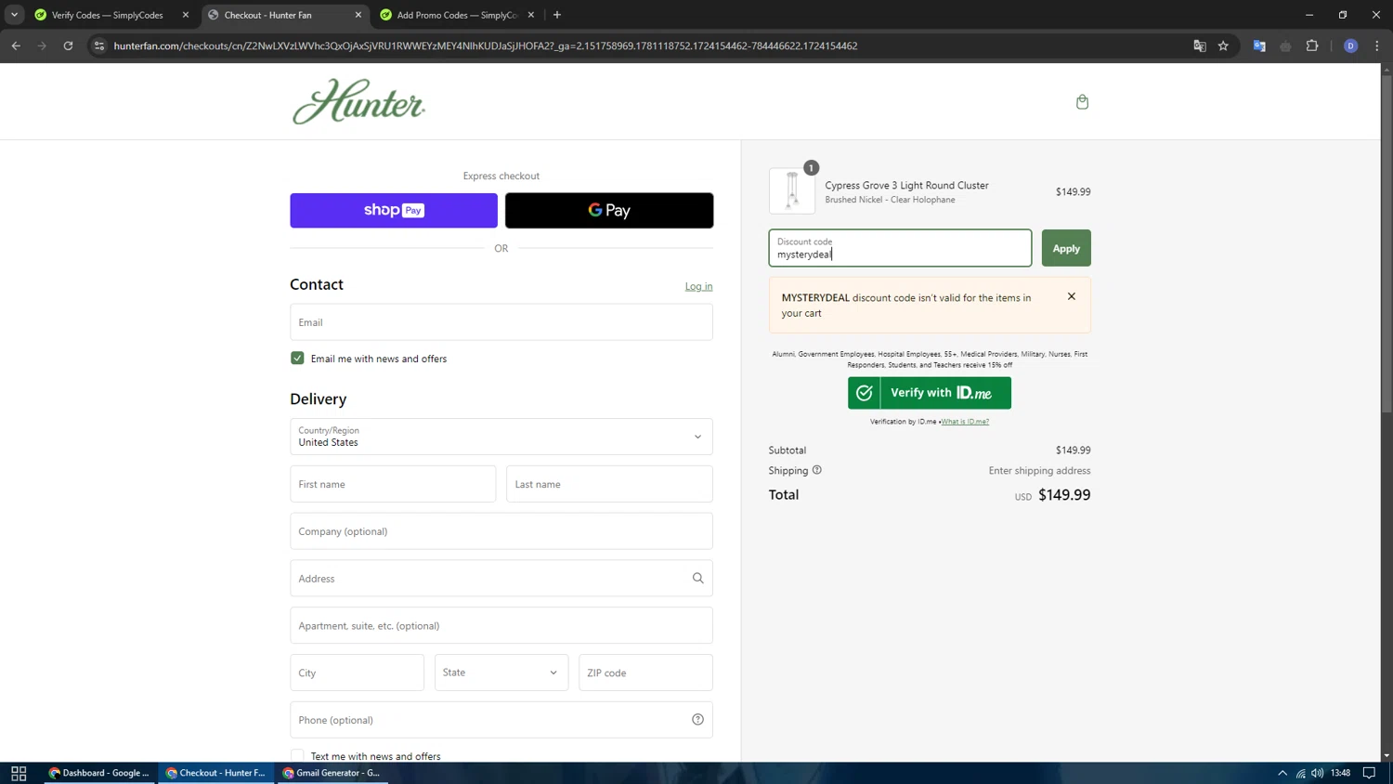Screen dimensions: 1393x784
Task: Click the Hunter logo
Action: coord(358,101)
